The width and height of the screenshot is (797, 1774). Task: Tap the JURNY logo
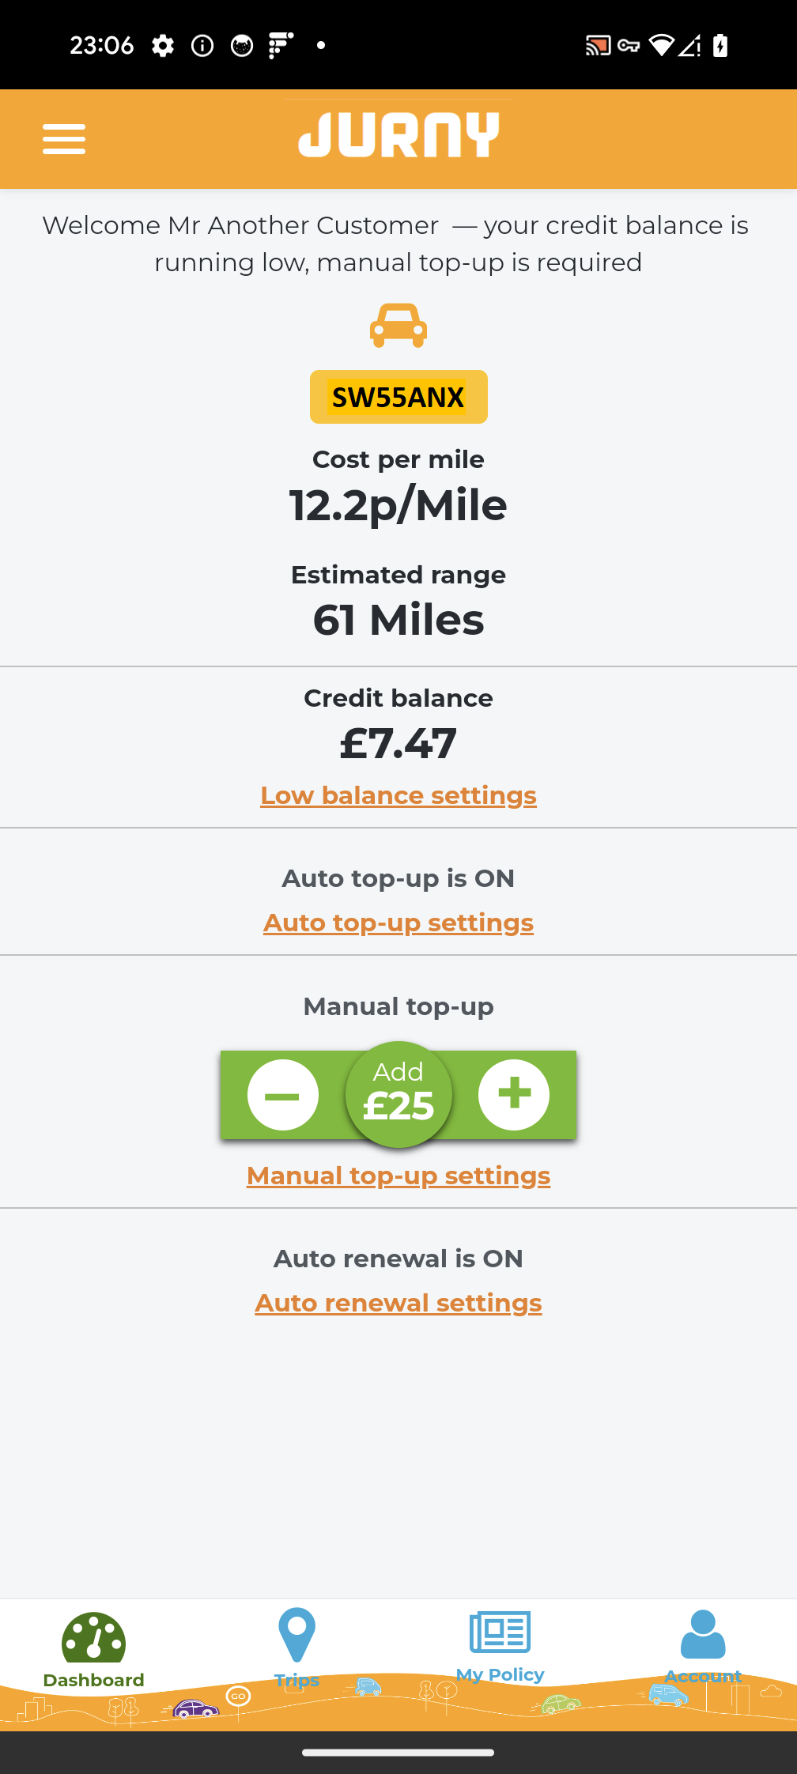pyautogui.click(x=398, y=135)
